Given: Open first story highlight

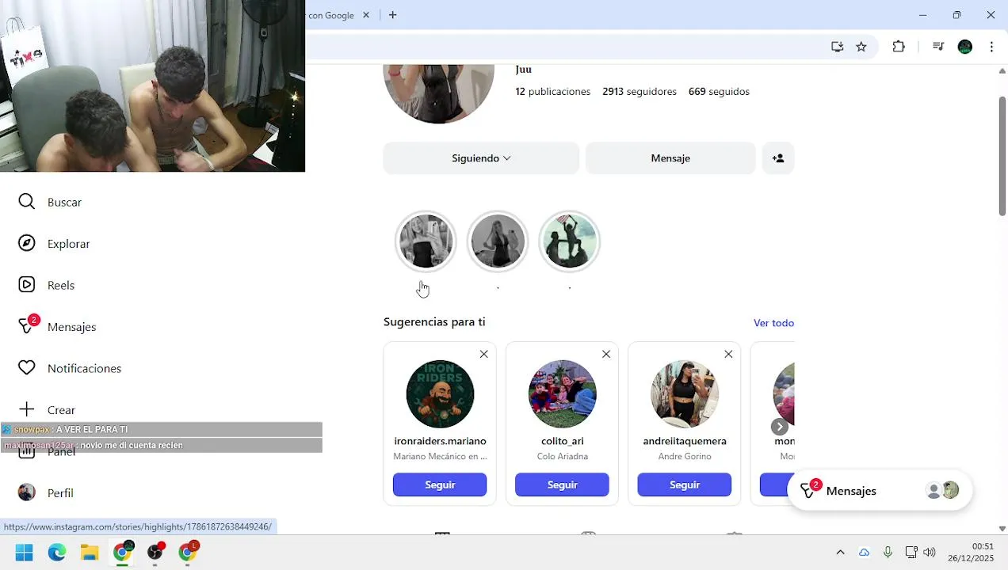Looking at the screenshot, I should [426, 241].
